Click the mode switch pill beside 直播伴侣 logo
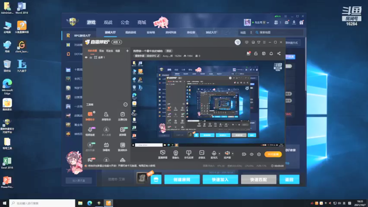The height and width of the screenshot is (207, 368). coord(117,42)
